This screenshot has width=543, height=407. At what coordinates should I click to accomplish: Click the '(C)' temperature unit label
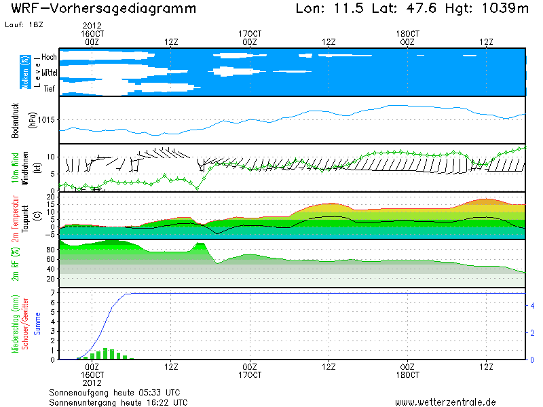[x=37, y=216]
